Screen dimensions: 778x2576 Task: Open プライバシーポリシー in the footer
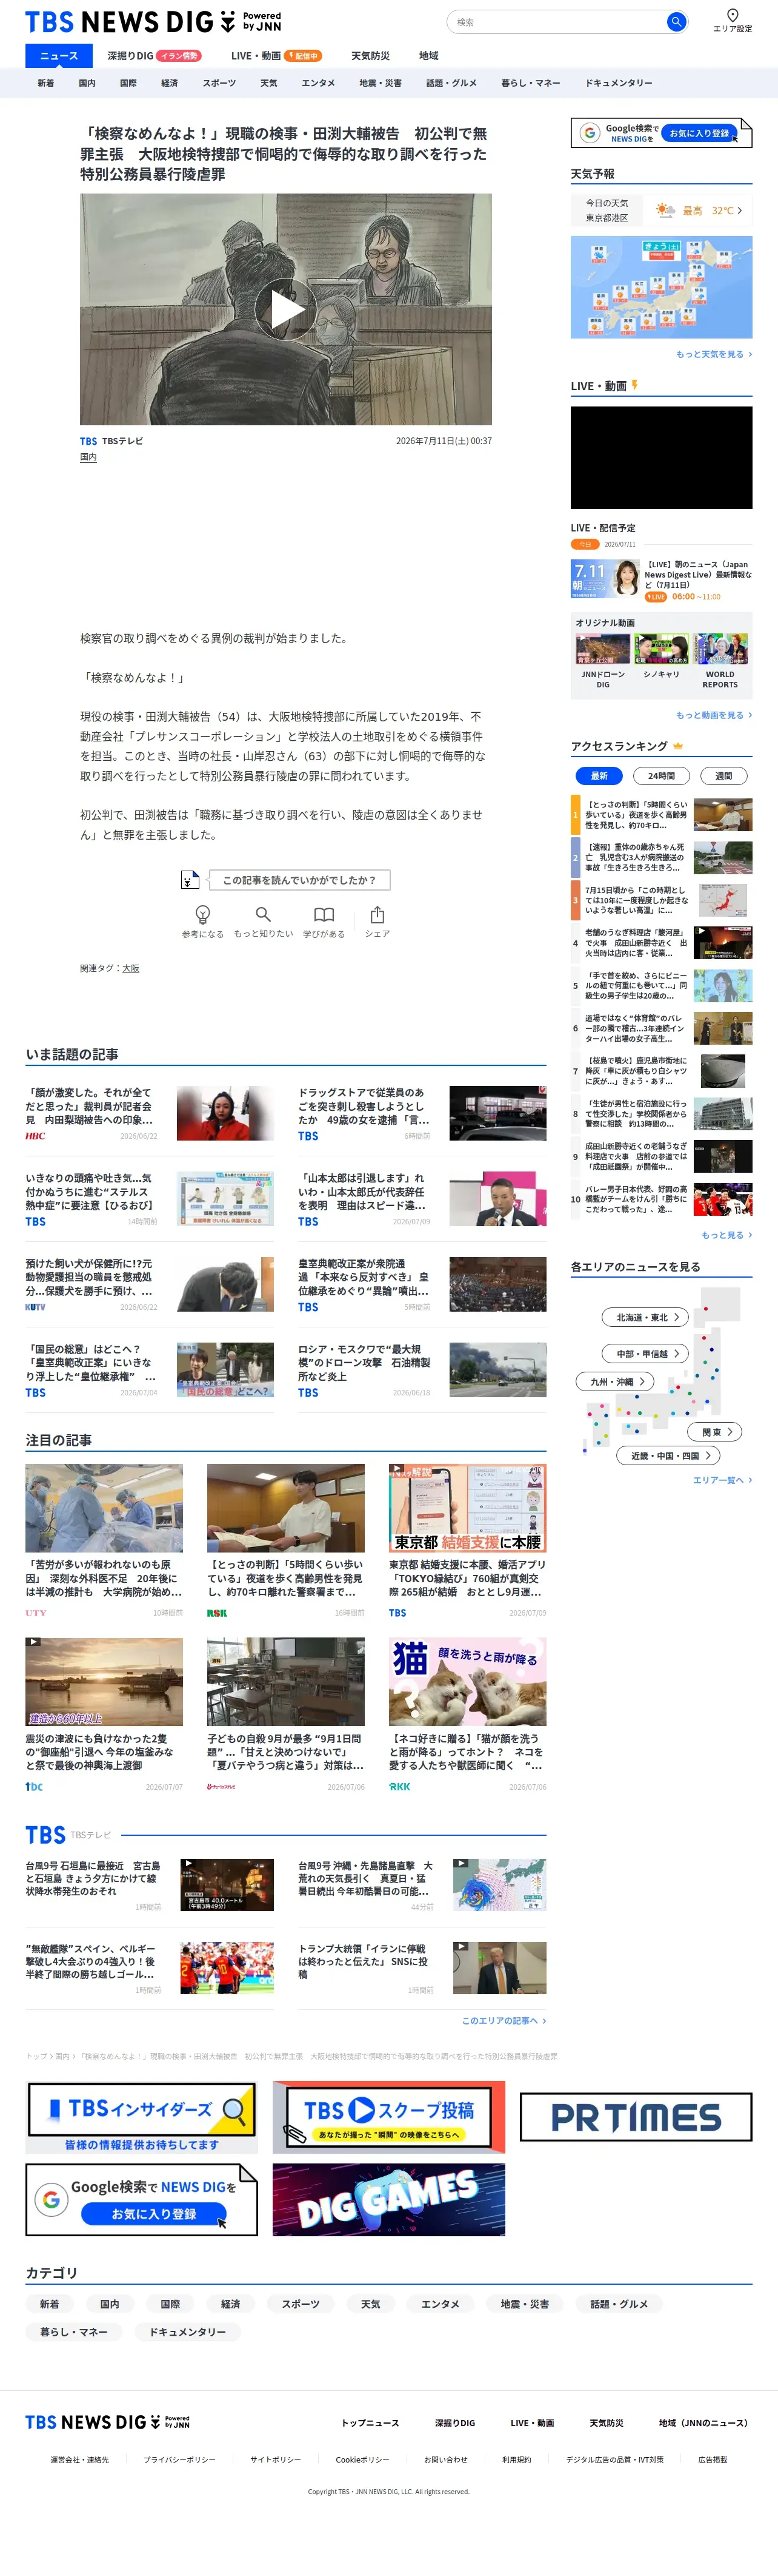point(180,2459)
